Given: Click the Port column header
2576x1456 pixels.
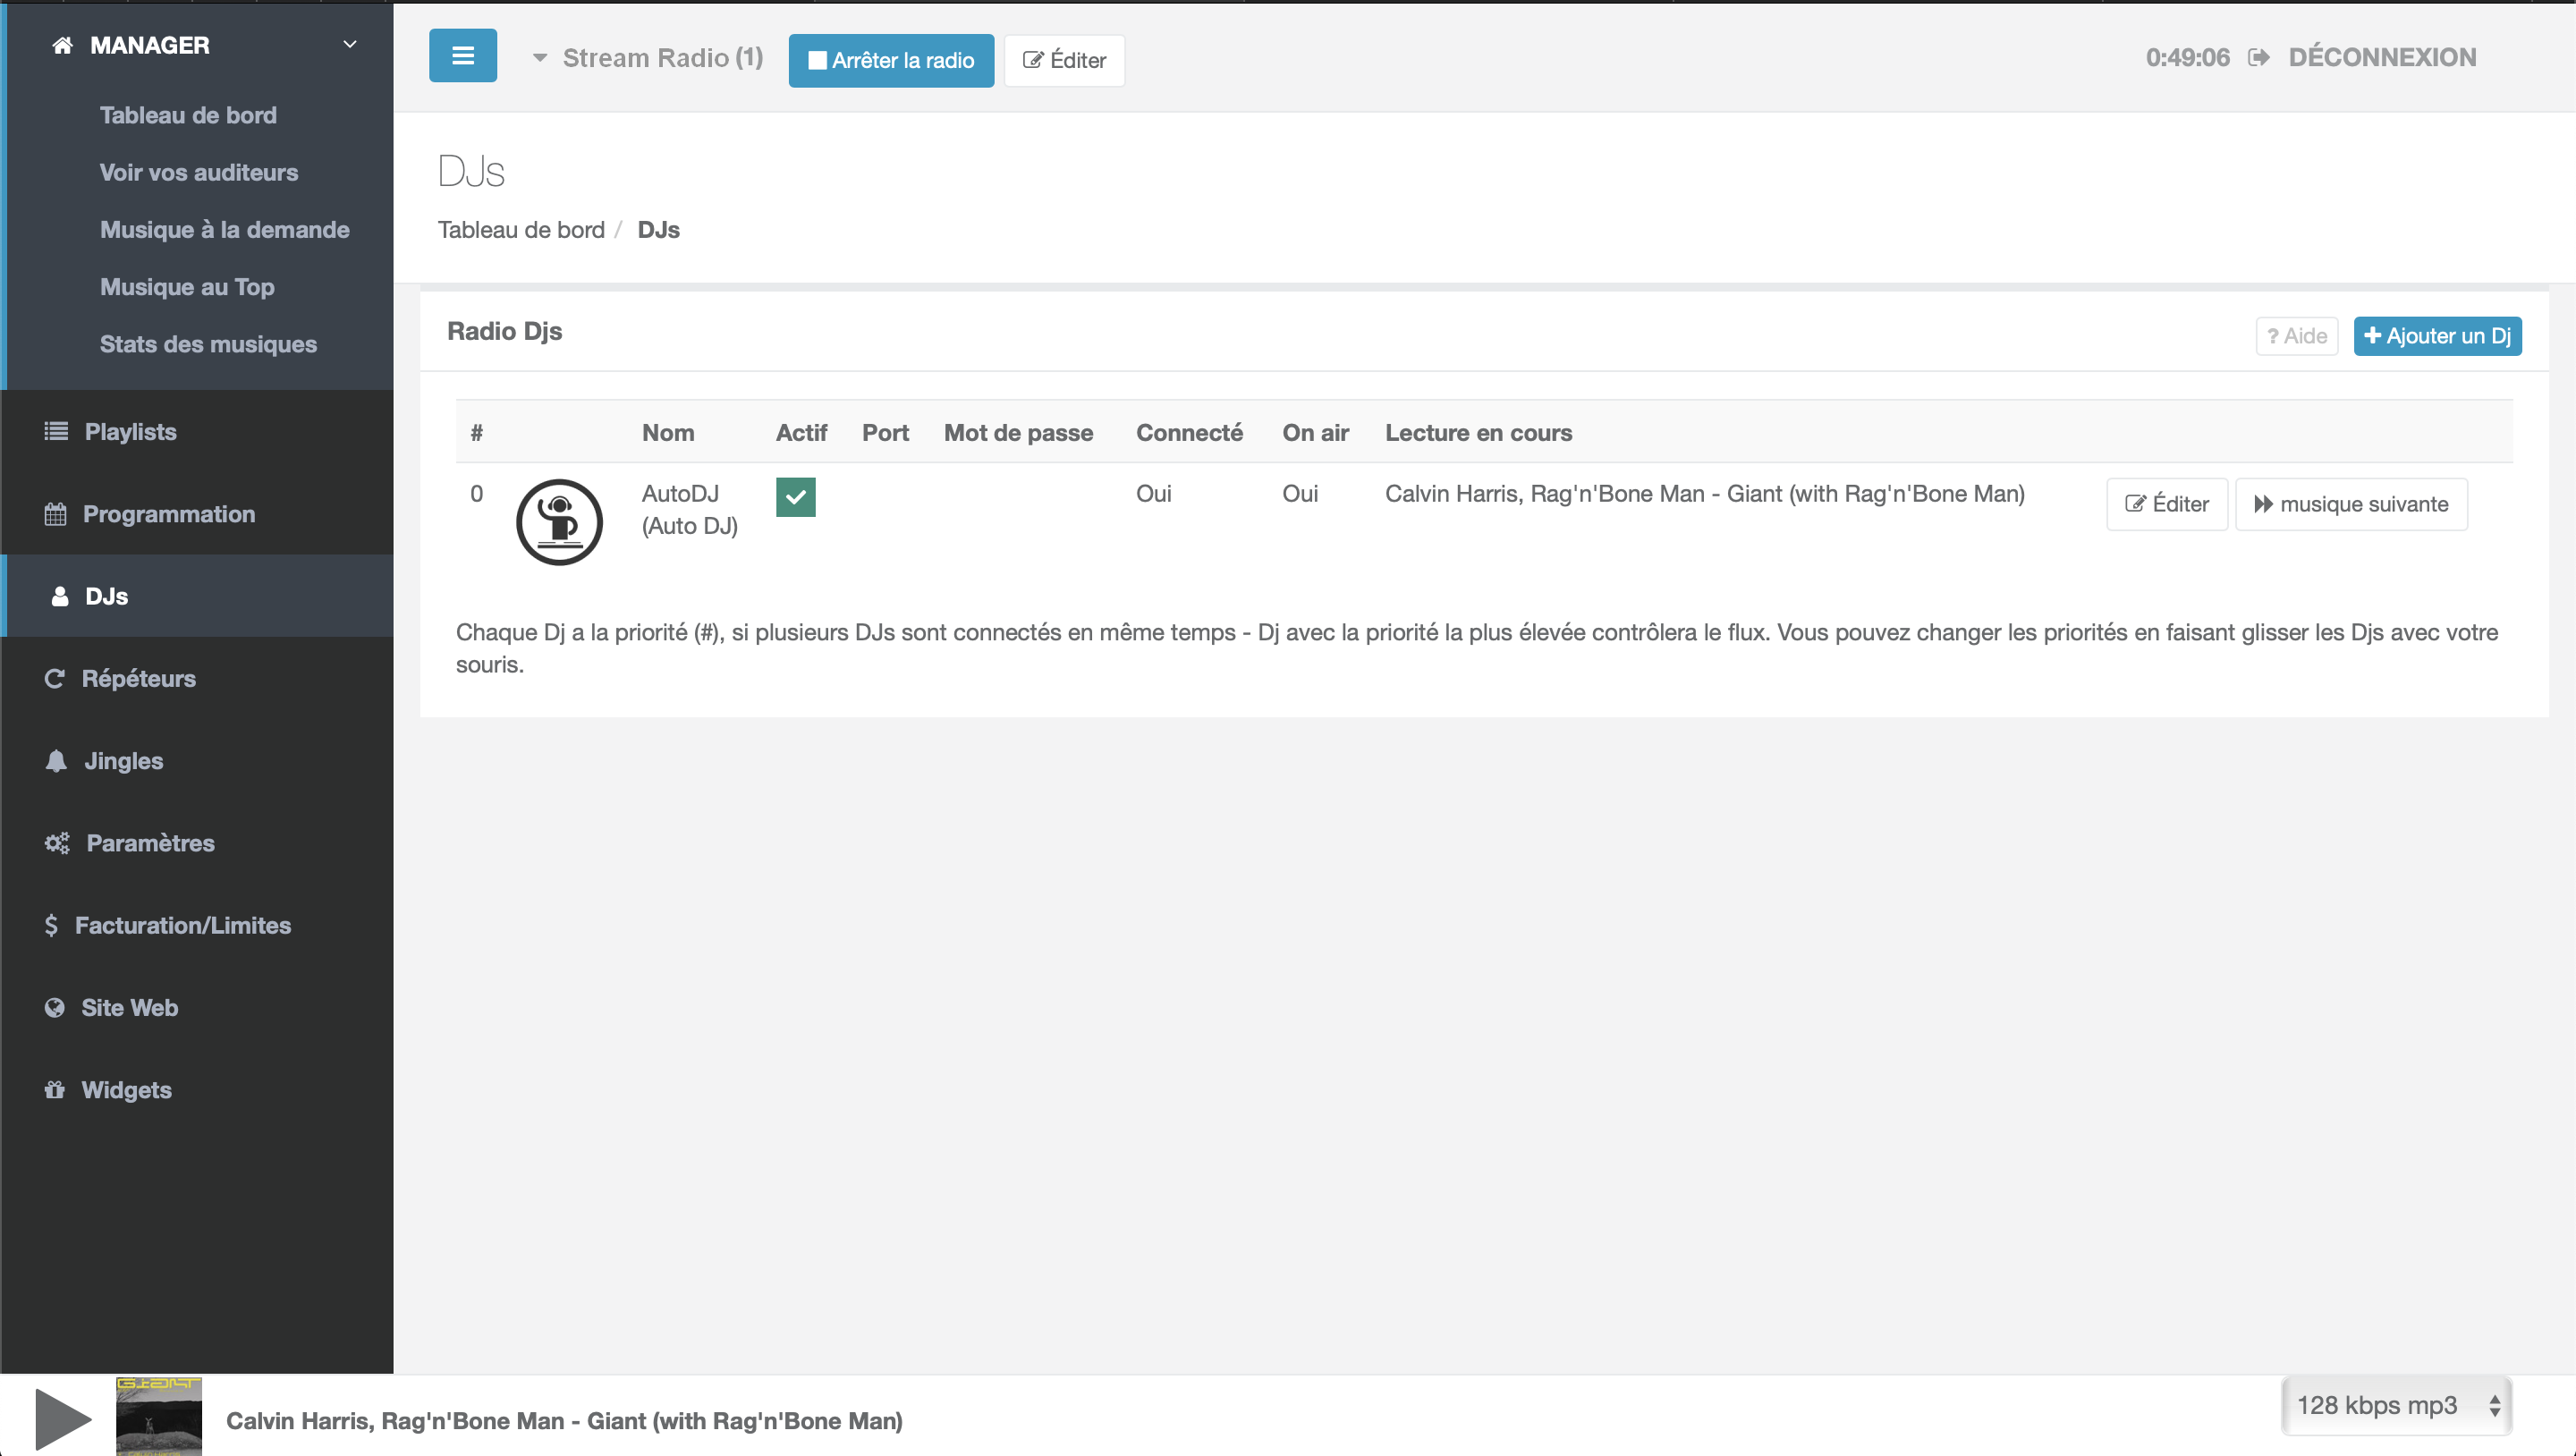Looking at the screenshot, I should pyautogui.click(x=885, y=433).
